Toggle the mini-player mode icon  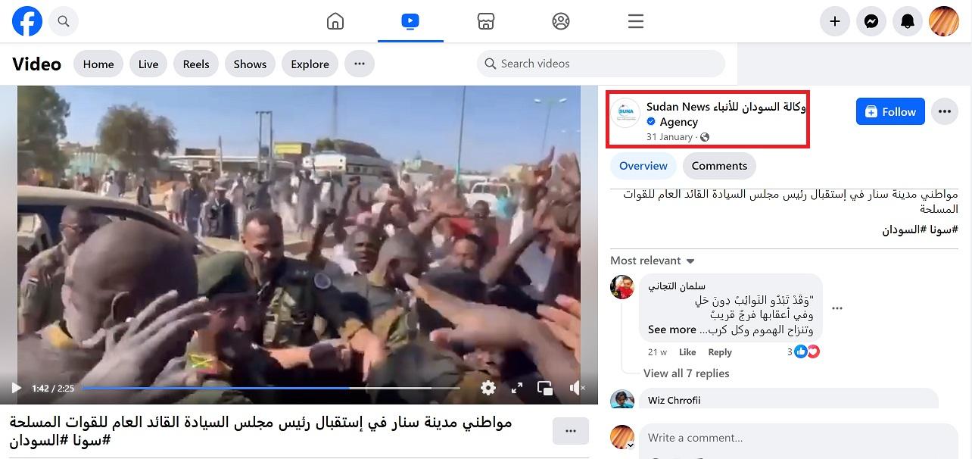pos(545,388)
